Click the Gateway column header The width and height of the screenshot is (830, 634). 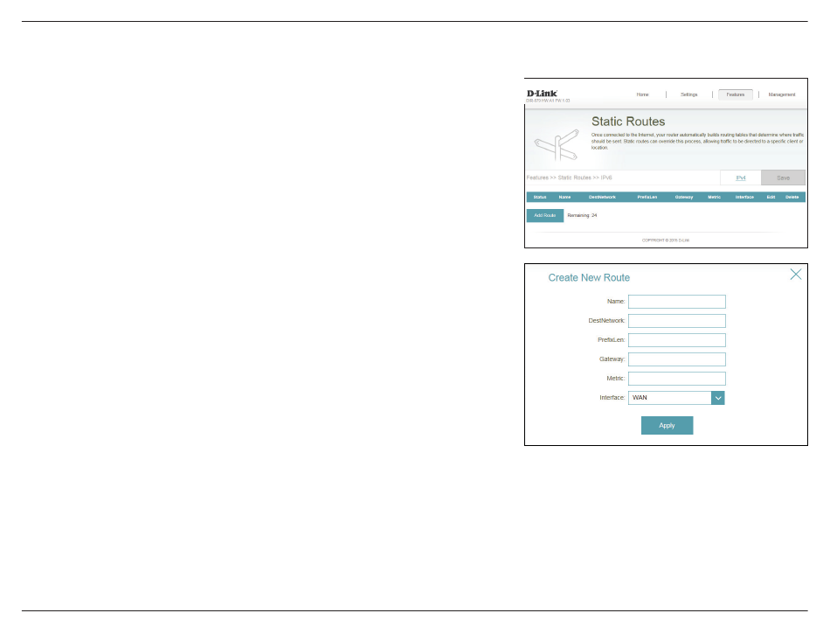pyautogui.click(x=684, y=197)
